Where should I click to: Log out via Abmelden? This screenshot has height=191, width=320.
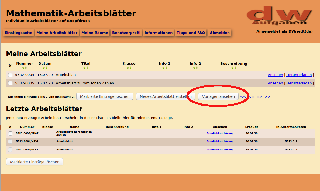point(220,33)
